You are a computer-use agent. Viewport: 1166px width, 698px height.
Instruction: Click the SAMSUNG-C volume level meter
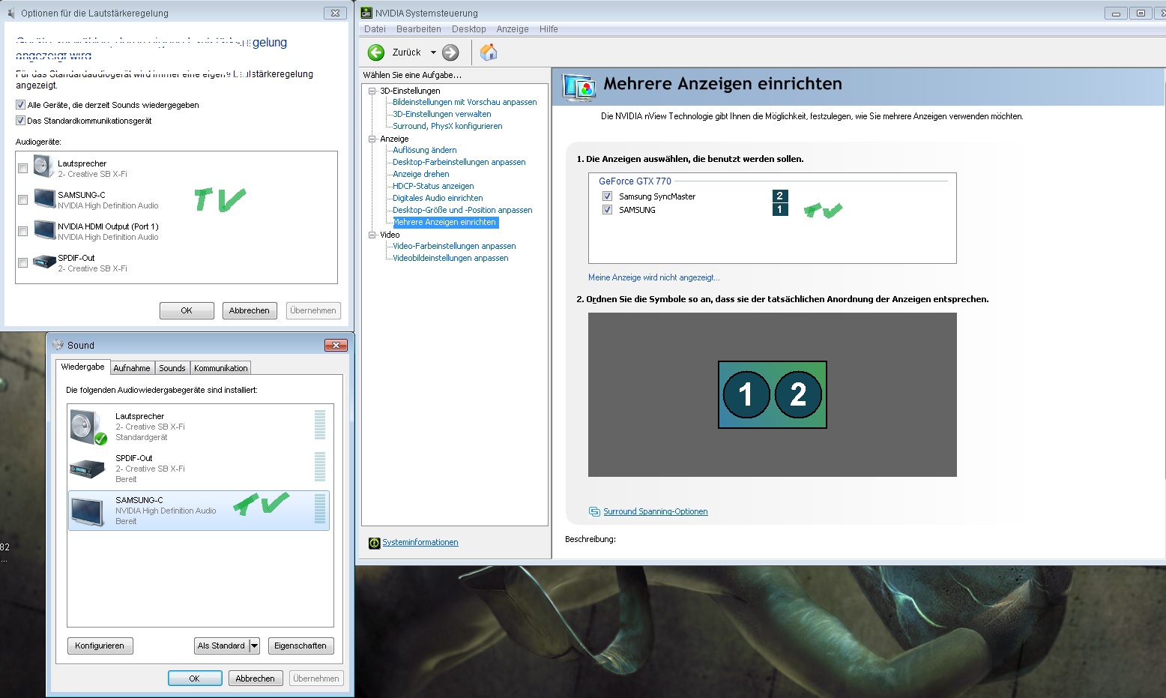pos(320,509)
